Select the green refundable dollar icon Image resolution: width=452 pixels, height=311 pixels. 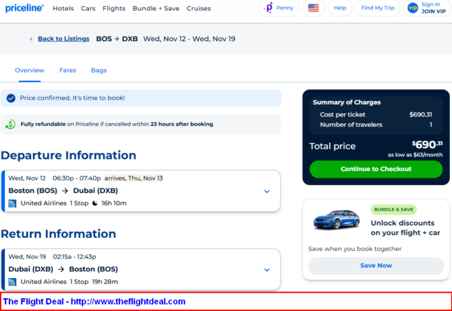coord(11,125)
